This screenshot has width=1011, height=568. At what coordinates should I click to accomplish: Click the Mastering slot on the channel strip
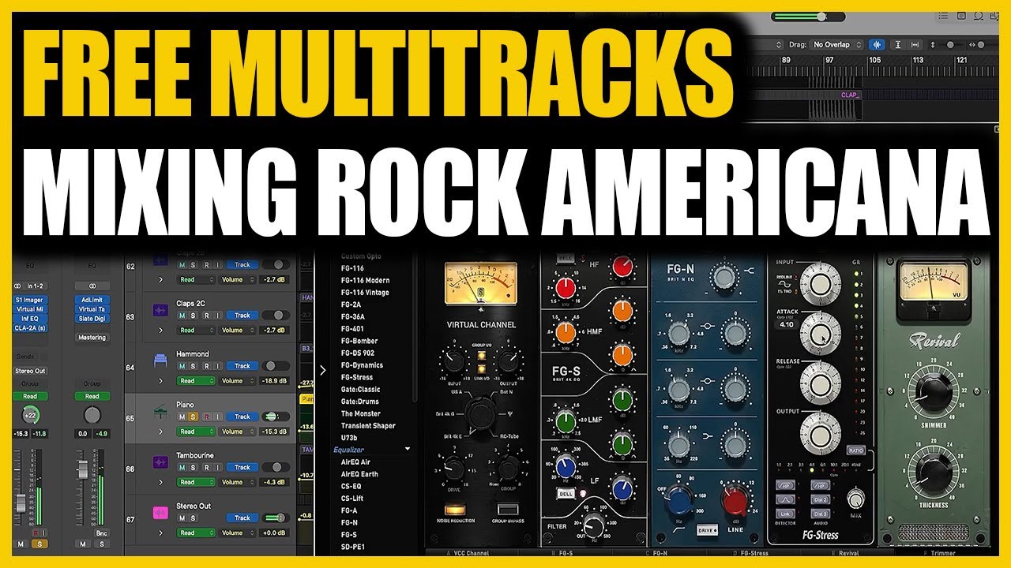point(92,338)
